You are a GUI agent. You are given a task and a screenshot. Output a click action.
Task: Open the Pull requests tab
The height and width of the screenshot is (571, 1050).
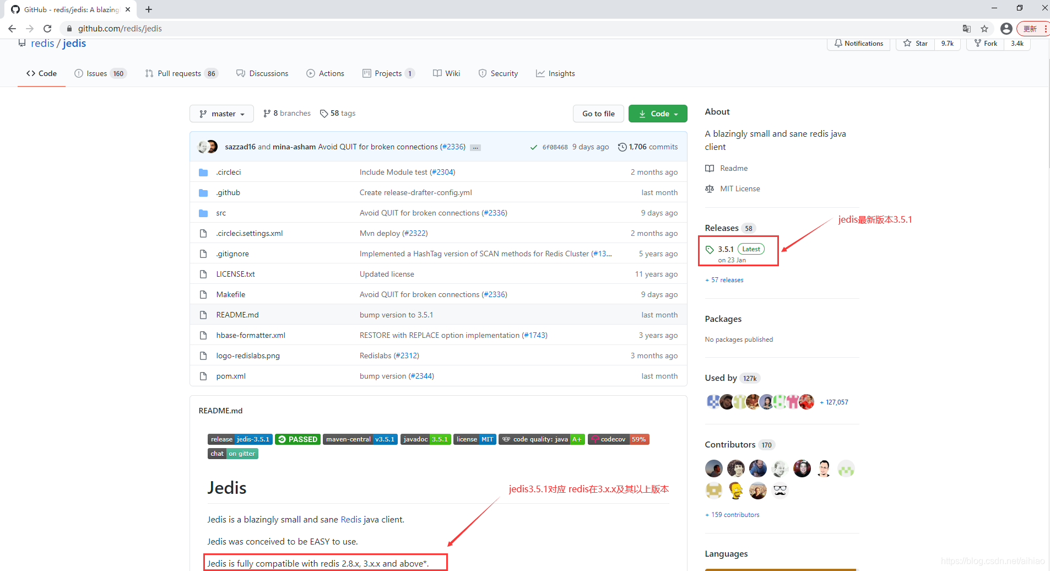182,73
